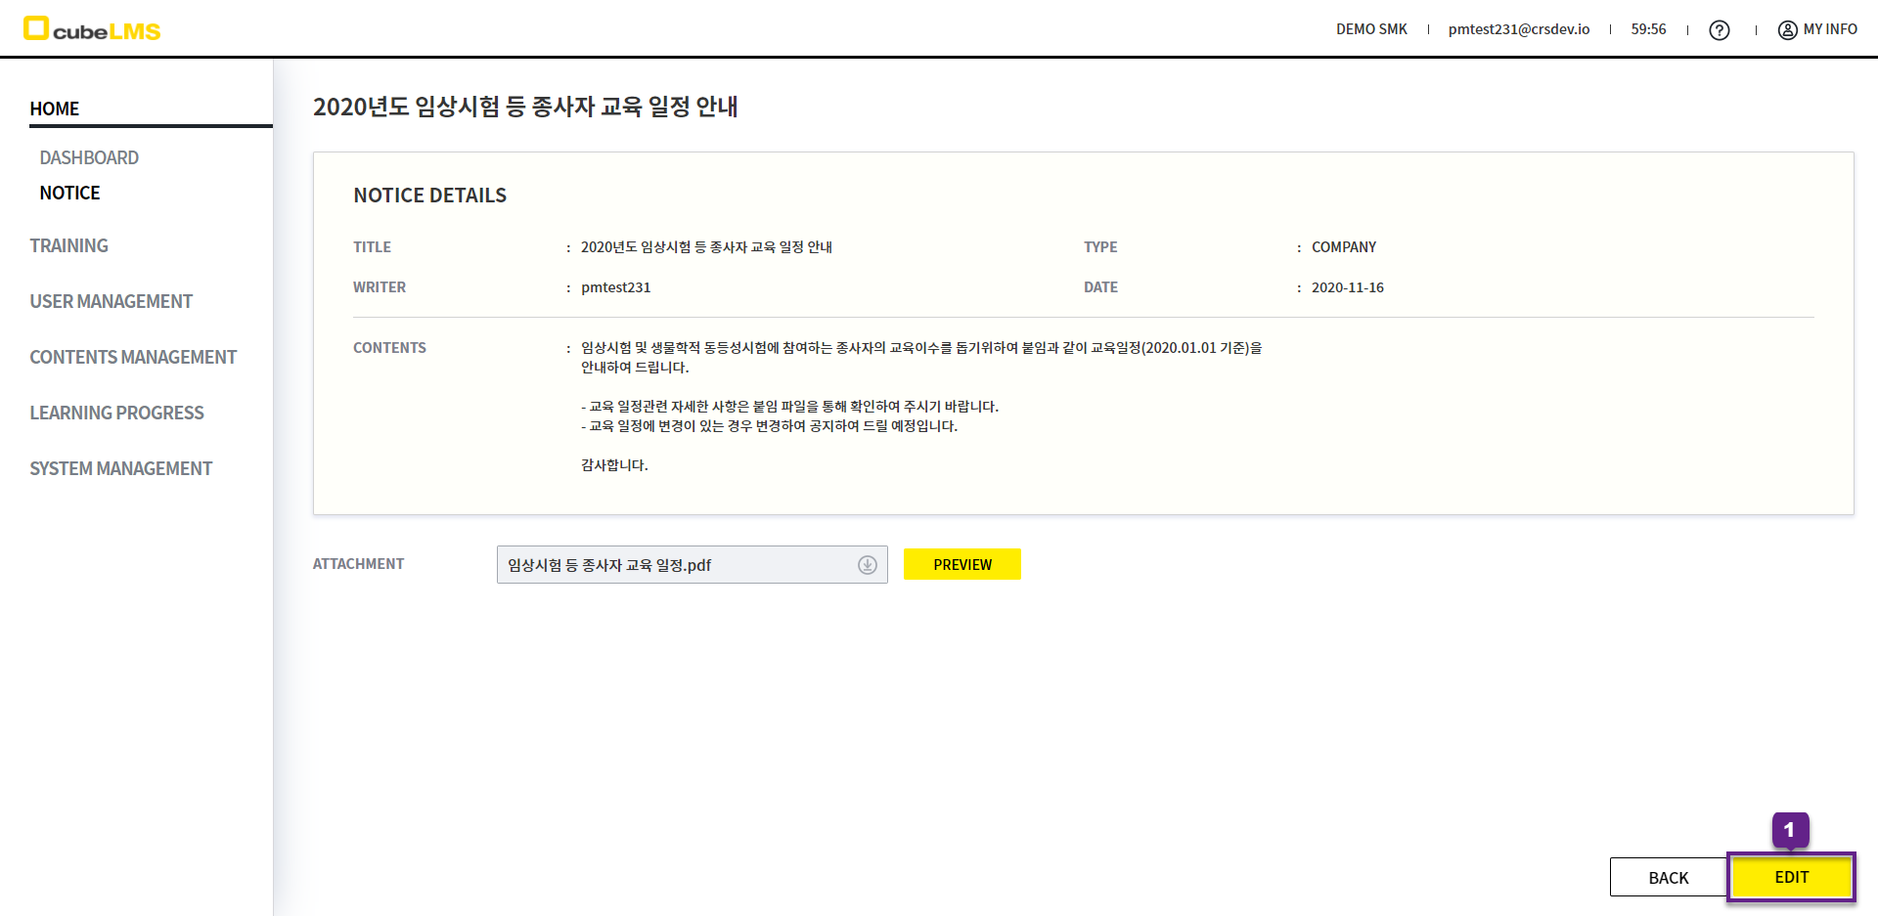Open SYSTEM MANAGEMENT menu
This screenshot has width=1878, height=916.
point(120,468)
